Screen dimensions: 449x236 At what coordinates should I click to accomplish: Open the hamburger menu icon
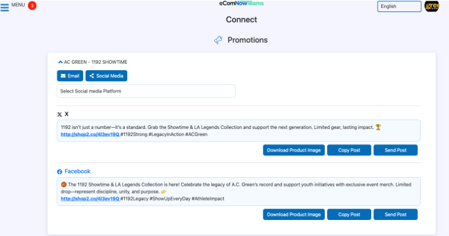tap(5, 7)
